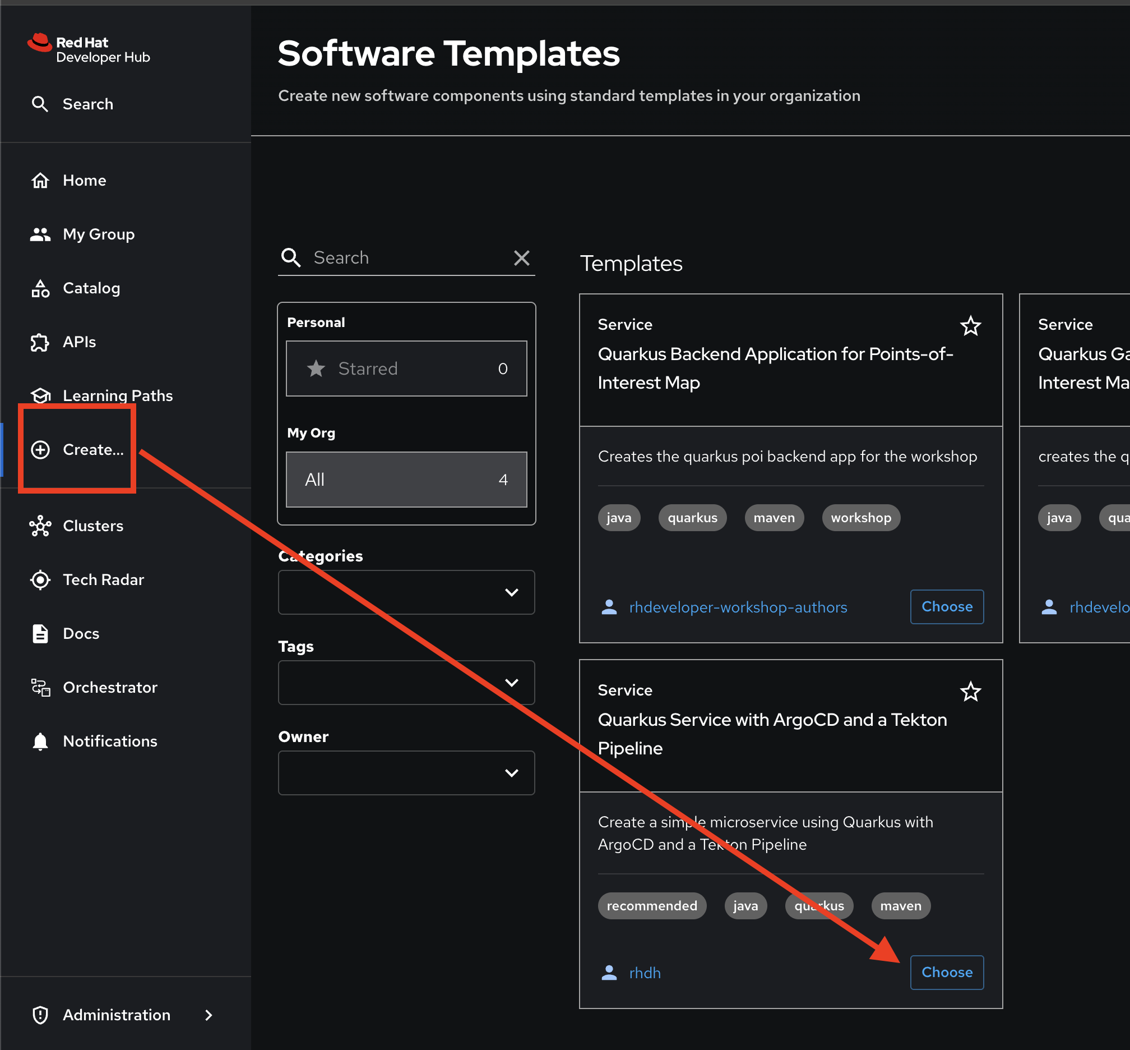The width and height of the screenshot is (1130, 1050).
Task: Click the Catalog shapes icon
Action: point(40,288)
